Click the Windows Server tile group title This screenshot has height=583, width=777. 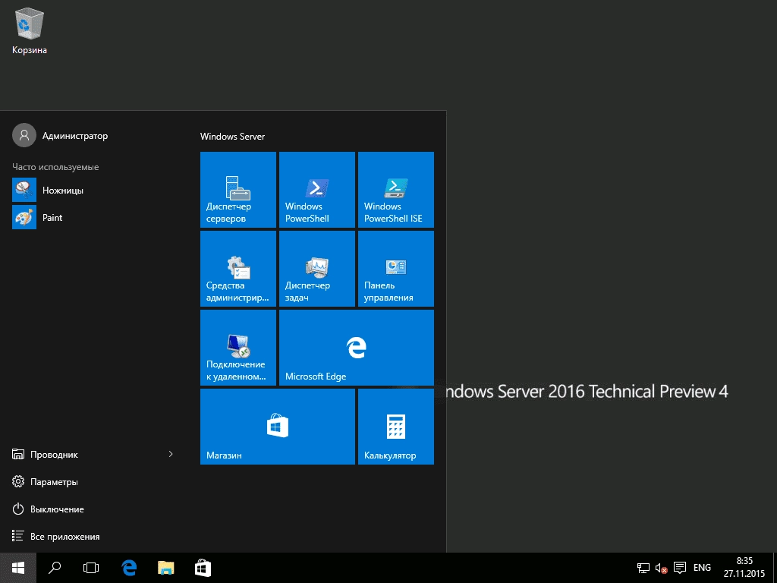point(232,137)
